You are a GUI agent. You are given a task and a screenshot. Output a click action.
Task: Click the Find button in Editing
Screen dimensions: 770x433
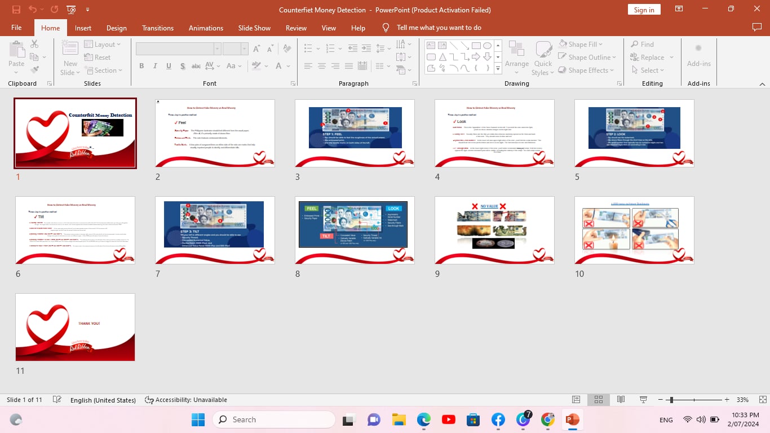[642, 44]
